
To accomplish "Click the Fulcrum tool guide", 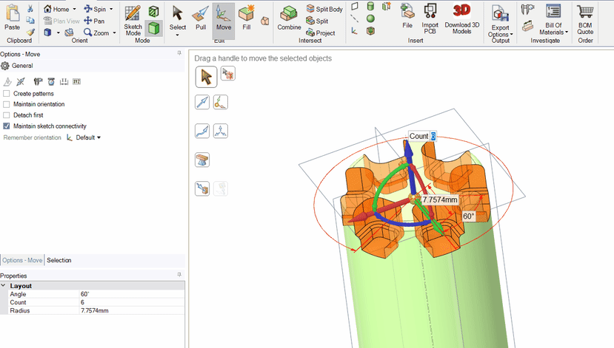I will click(202, 160).
